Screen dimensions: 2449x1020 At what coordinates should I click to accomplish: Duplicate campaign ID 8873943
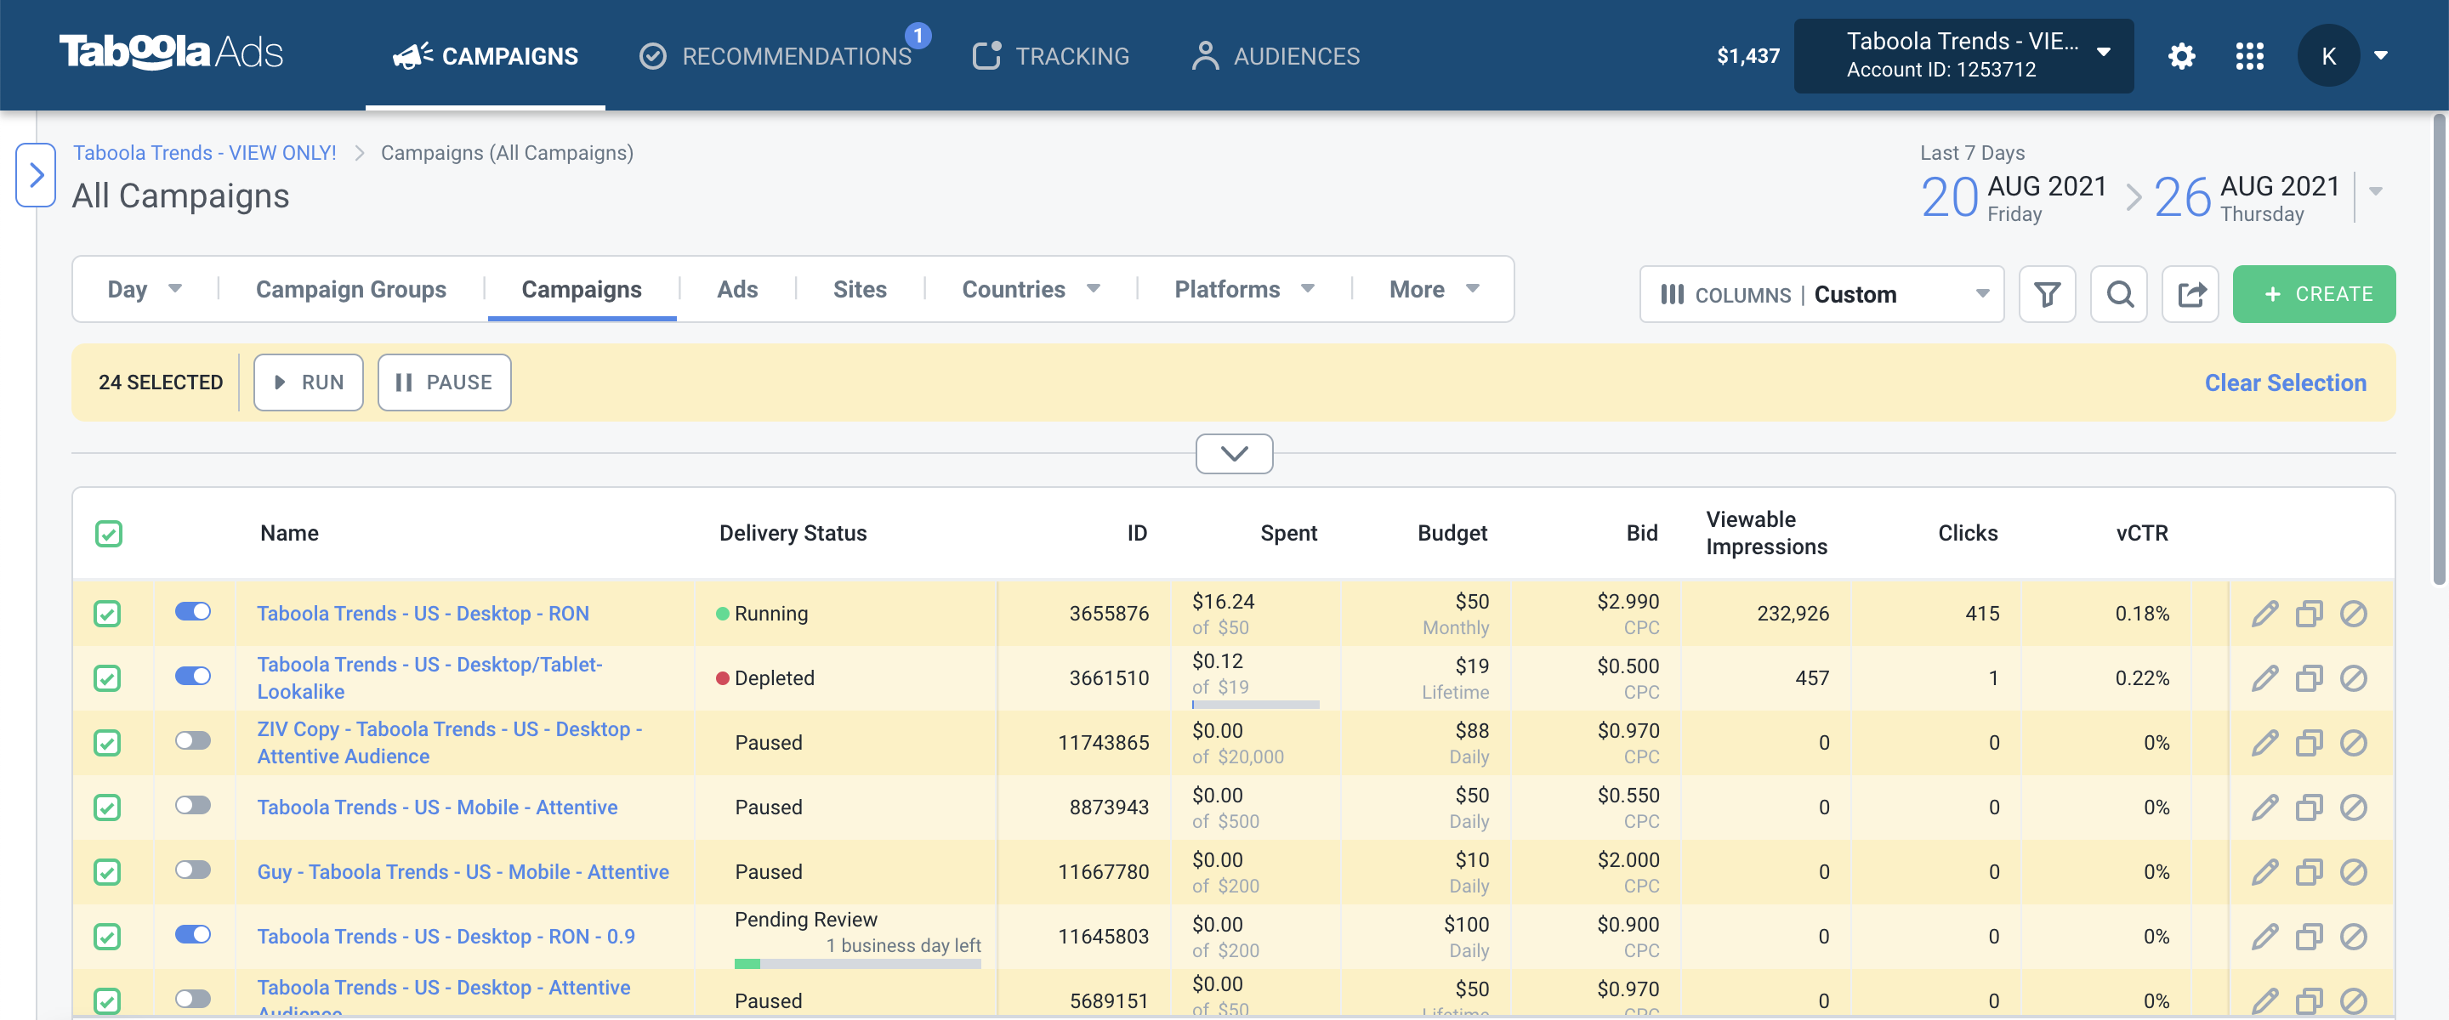click(2310, 807)
